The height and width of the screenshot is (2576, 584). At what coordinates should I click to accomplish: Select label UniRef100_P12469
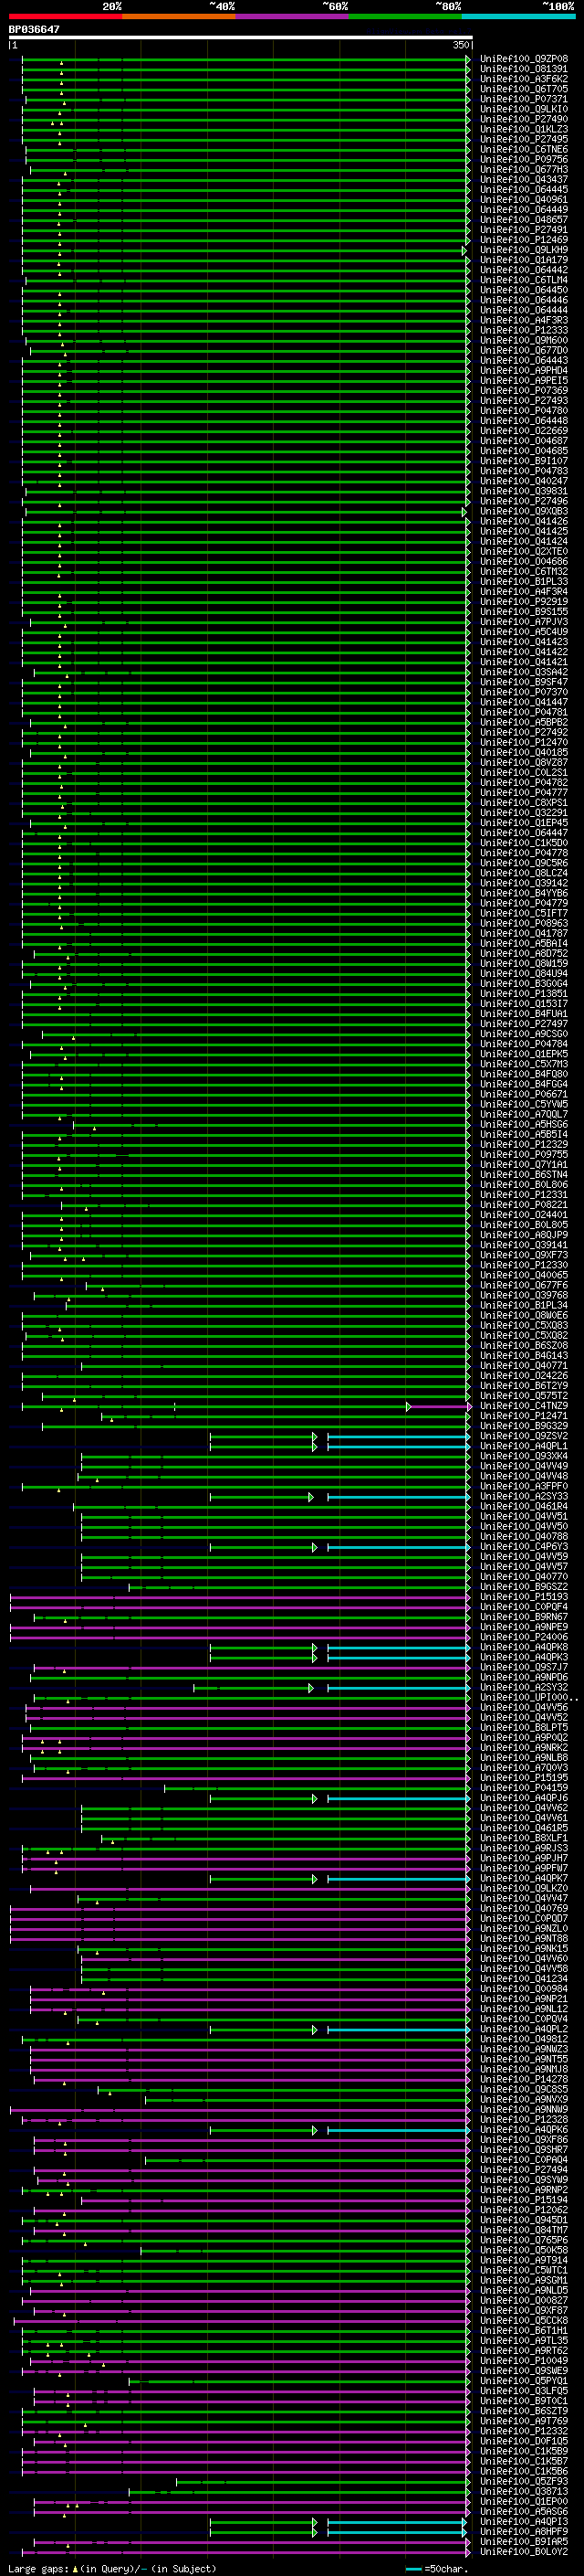(524, 240)
